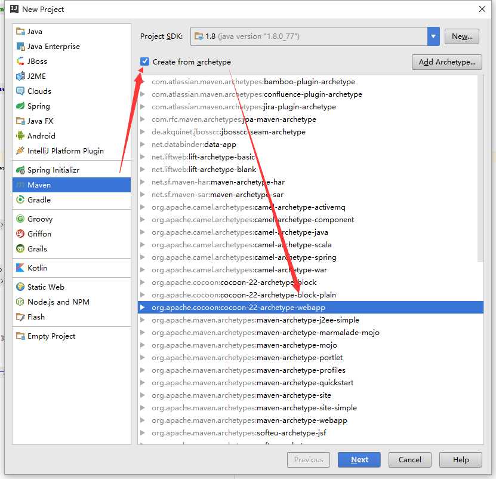Select softeu-archetype-jsf row
The image size is (496, 479).
[x=310, y=433]
